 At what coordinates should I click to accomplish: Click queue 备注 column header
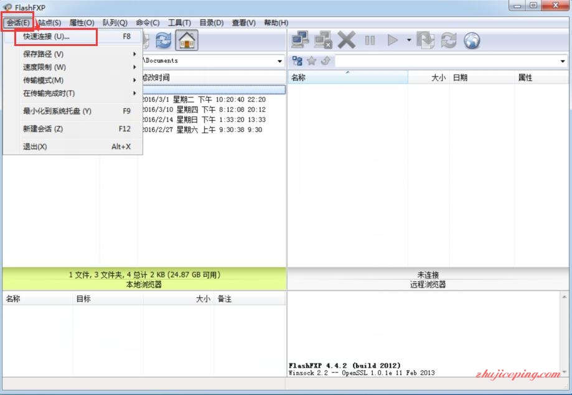(250, 299)
